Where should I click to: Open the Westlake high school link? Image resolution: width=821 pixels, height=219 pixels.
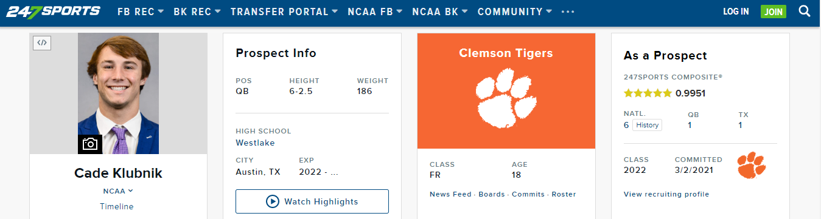[x=255, y=143]
